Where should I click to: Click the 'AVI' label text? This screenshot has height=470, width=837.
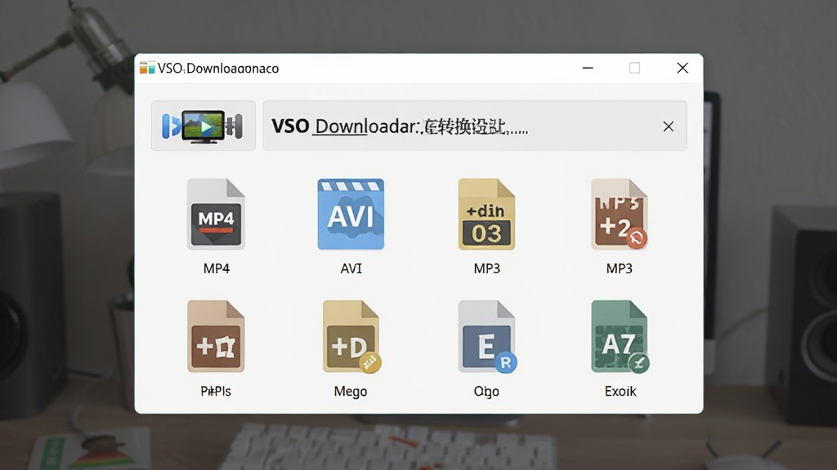point(351,268)
